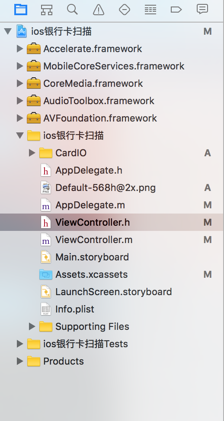Select ViewController.m in the file list
Viewport: 224px width, 421px height.
coord(112,240)
